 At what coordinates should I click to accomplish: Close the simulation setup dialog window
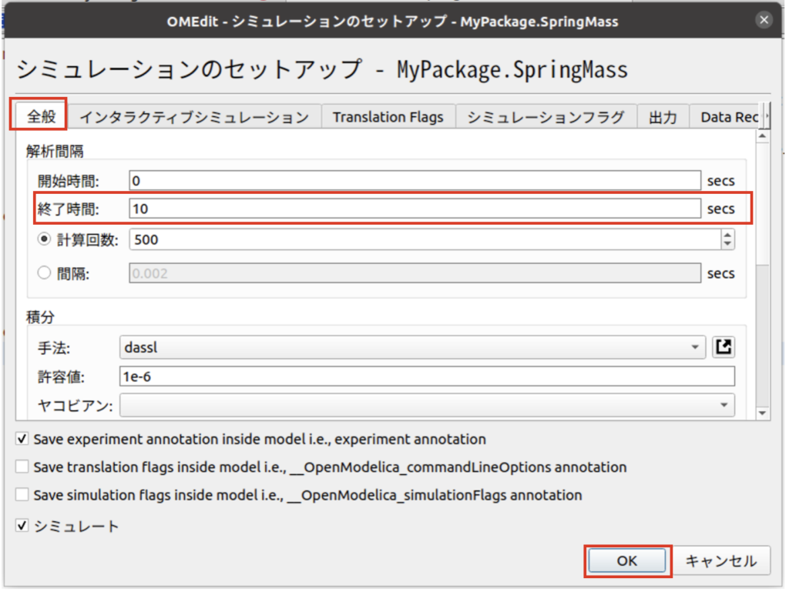pos(764,21)
